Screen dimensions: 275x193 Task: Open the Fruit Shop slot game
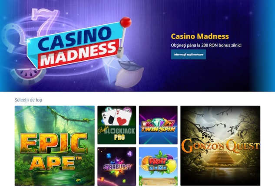pyautogui.click(x=158, y=167)
